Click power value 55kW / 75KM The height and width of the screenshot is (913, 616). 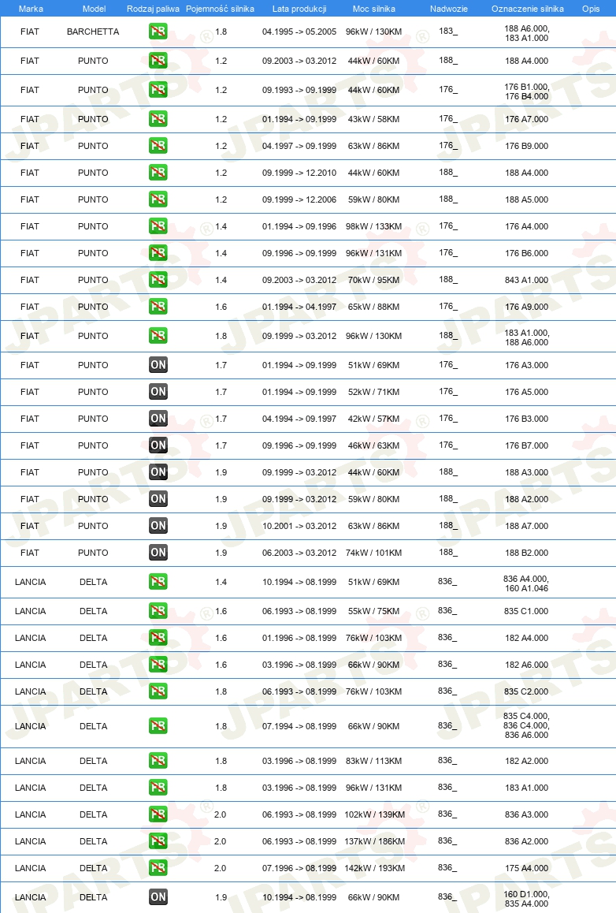374,611
